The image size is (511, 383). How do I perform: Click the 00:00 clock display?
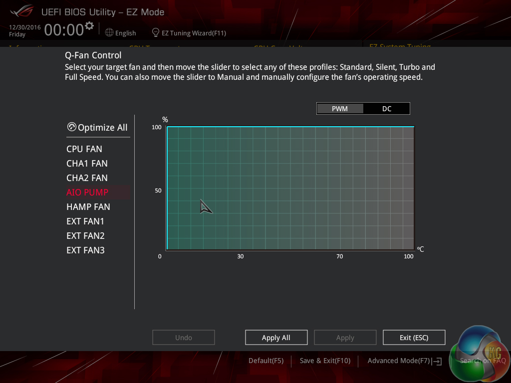pos(64,30)
